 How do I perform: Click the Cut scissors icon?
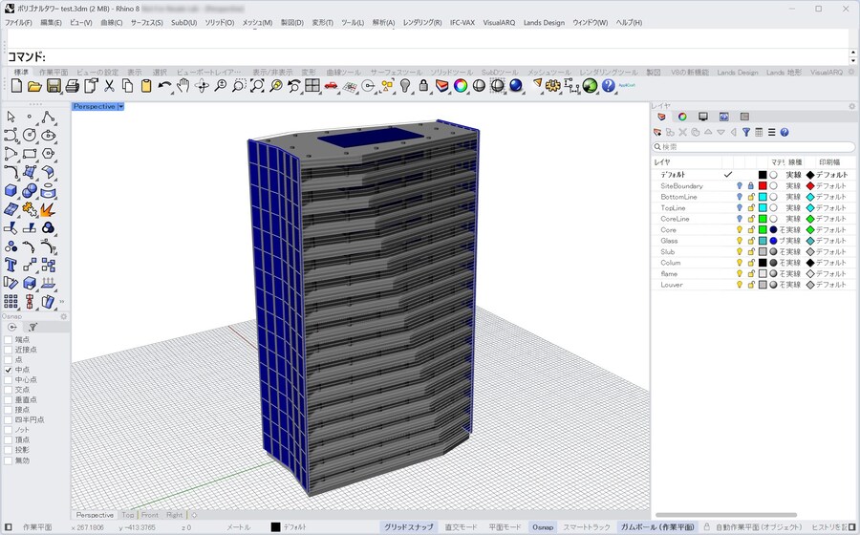coord(109,86)
